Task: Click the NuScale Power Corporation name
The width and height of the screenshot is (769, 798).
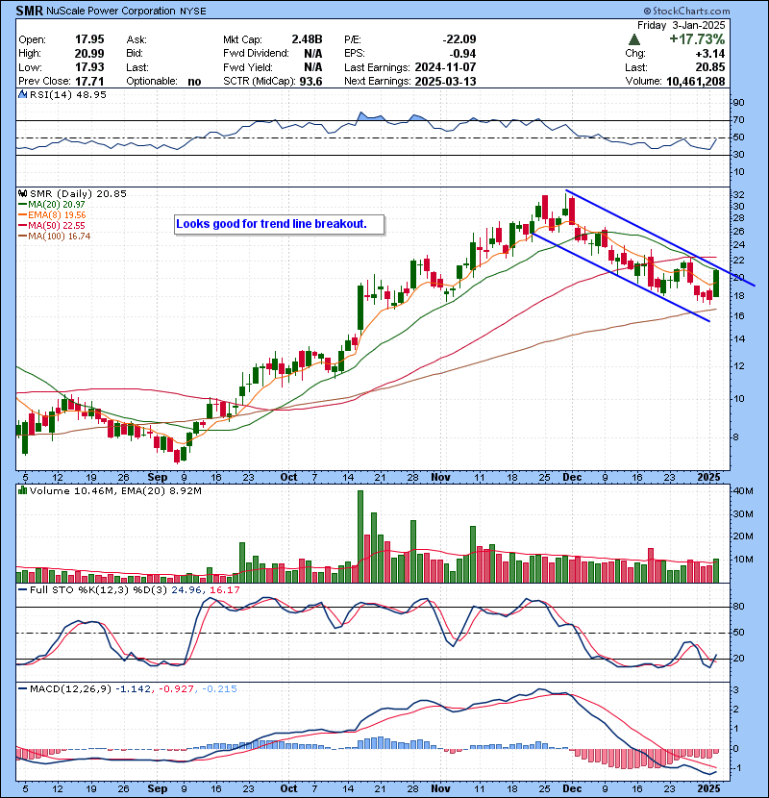Action: click(x=111, y=11)
